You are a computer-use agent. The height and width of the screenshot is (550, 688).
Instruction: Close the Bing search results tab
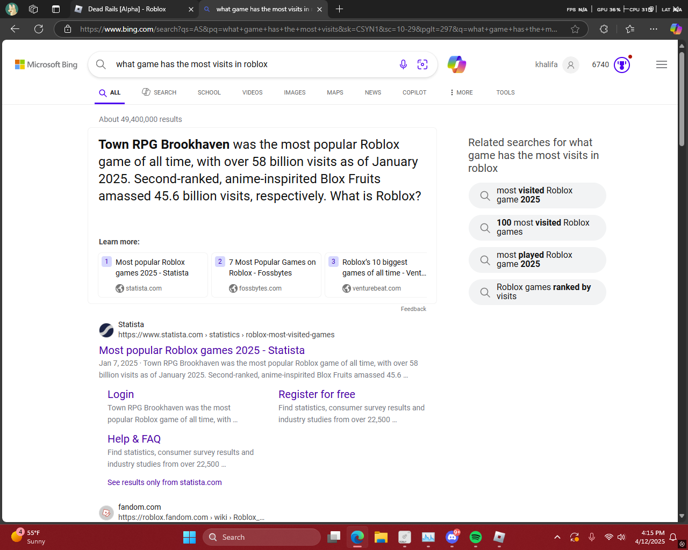320,9
